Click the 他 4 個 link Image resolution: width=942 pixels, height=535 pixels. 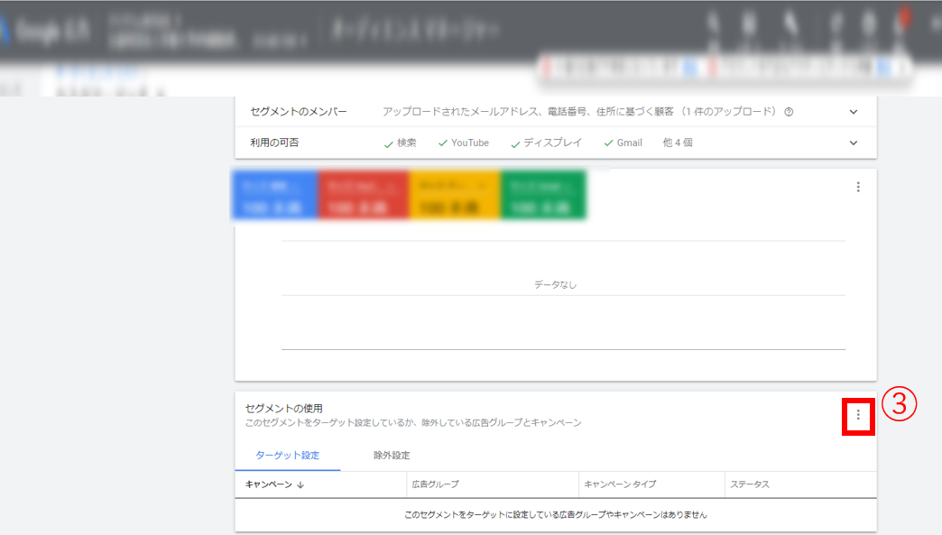678,143
